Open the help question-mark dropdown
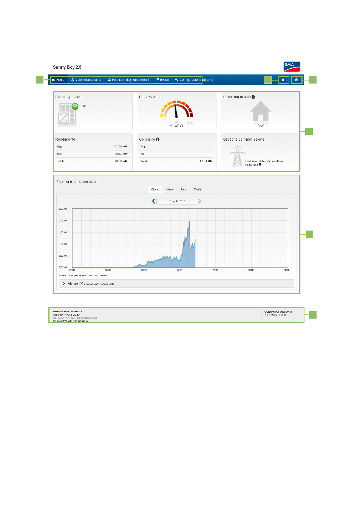360x511 pixels. [x=297, y=80]
